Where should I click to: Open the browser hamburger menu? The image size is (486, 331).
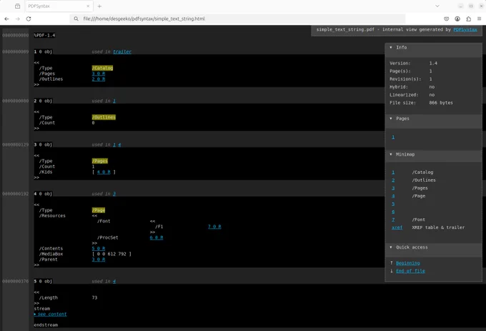(479, 19)
